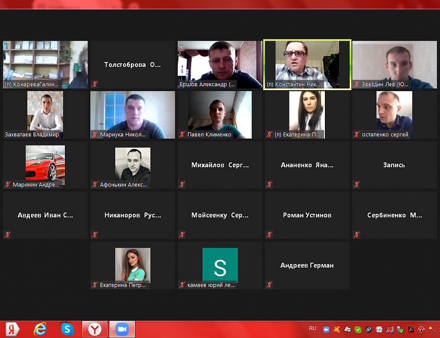Select Павел Клименко's video tile
Screen dimensions: 440x338
(x=220, y=115)
